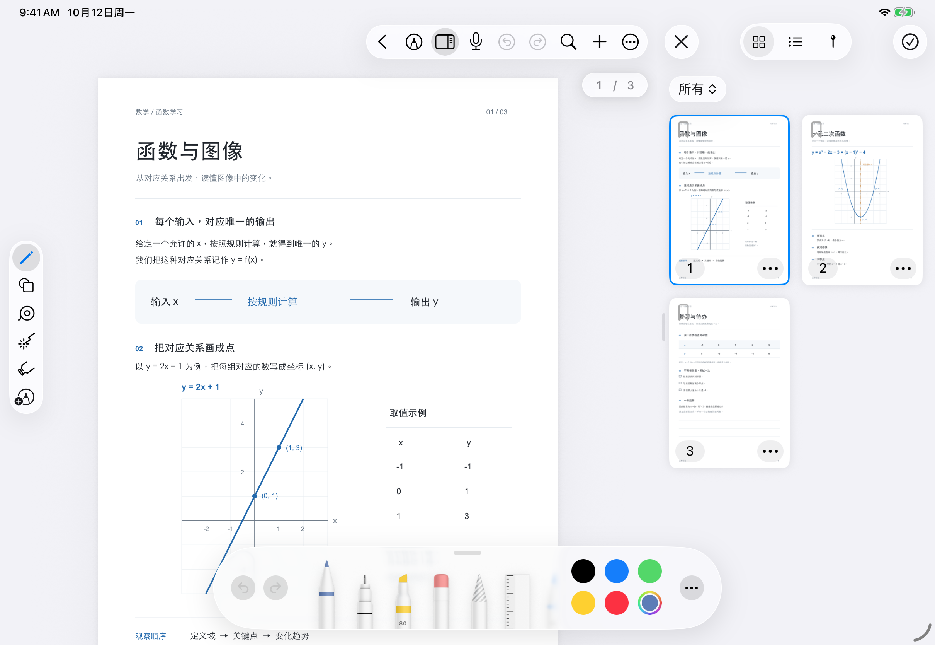
Task: Select the pen tool in left sidebar
Action: [x=26, y=258]
